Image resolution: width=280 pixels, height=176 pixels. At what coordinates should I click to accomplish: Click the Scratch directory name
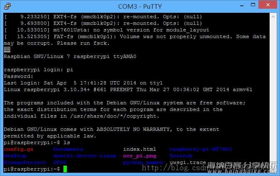[x=181, y=156]
